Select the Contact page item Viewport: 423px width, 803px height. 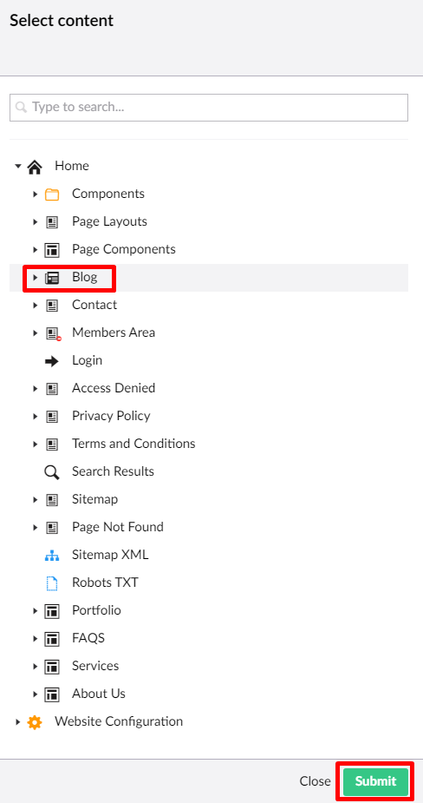(x=94, y=305)
